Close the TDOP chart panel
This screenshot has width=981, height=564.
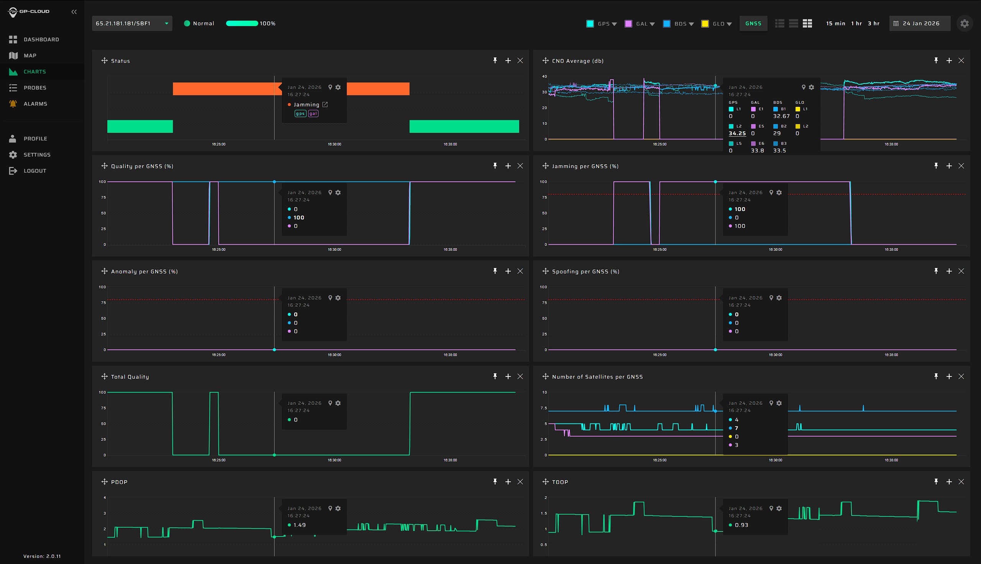(x=961, y=482)
